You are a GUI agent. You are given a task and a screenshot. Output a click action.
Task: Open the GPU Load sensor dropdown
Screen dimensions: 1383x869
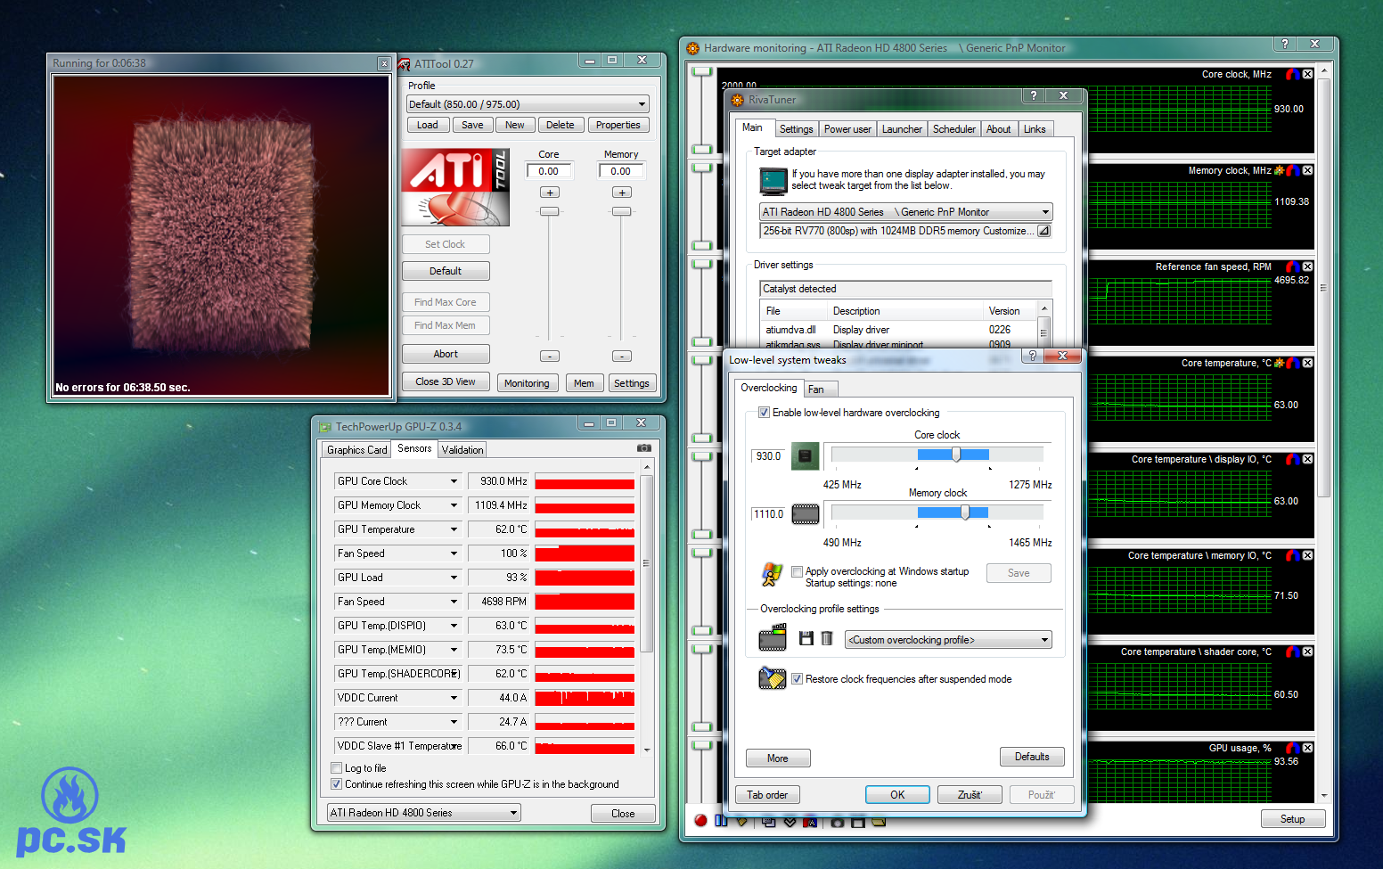coord(454,578)
